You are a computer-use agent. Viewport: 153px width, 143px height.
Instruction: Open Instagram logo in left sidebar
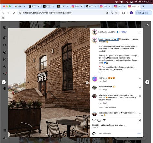tap(5, 27)
